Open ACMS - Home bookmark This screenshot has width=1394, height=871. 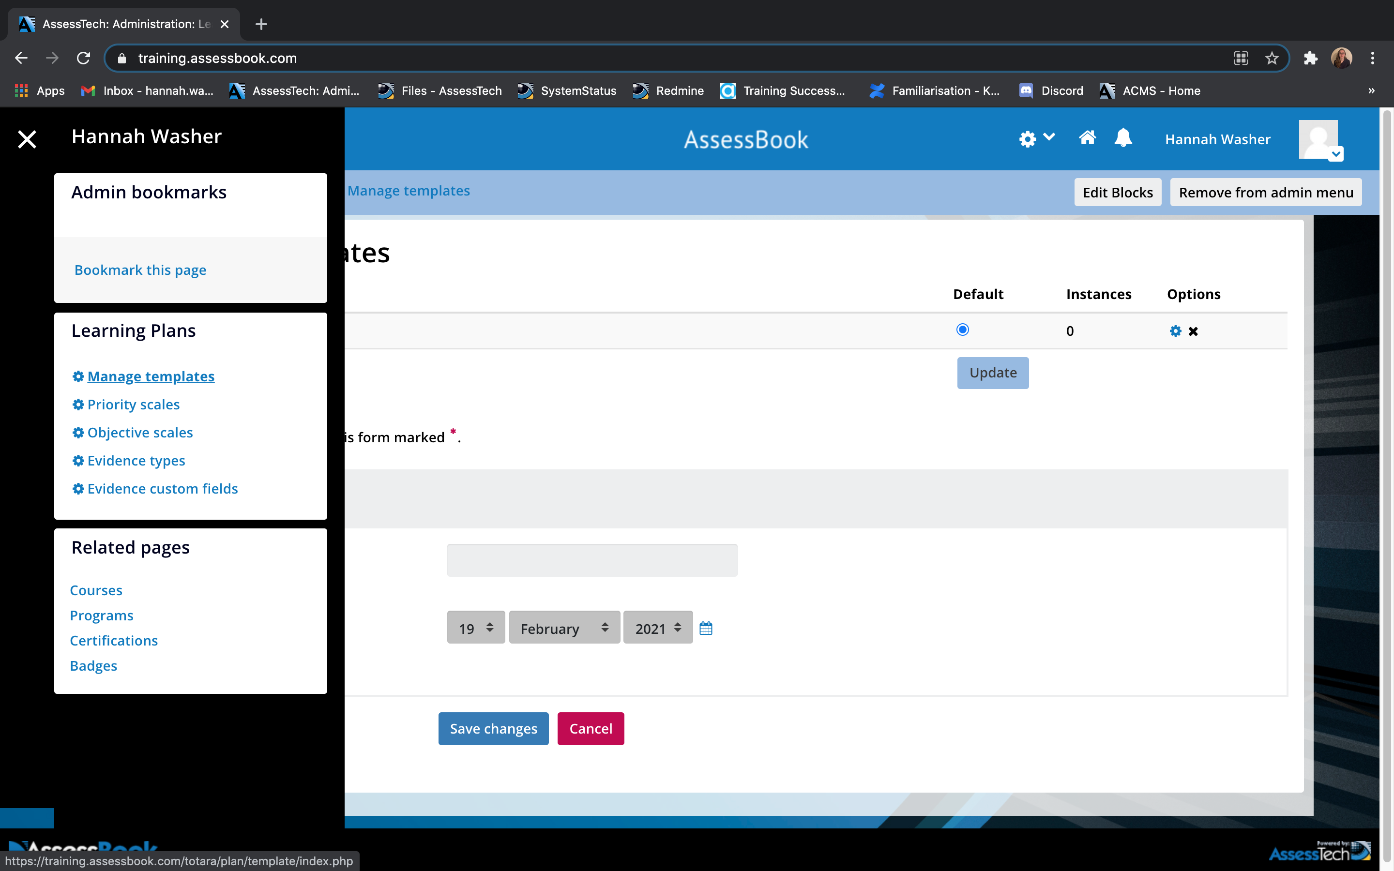pyautogui.click(x=1150, y=90)
